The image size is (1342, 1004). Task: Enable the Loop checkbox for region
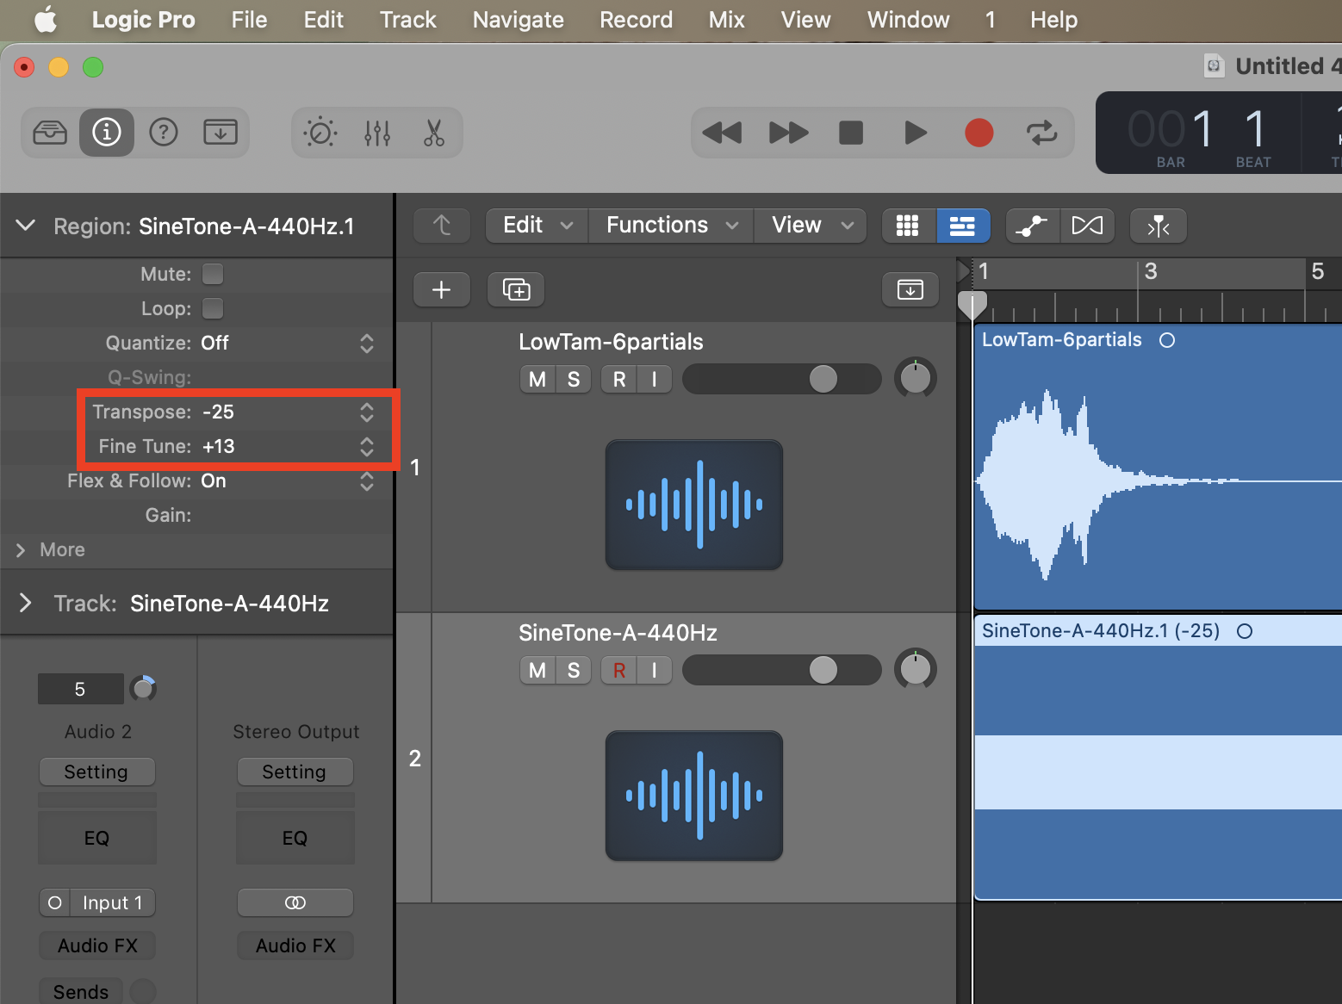pyautogui.click(x=213, y=308)
